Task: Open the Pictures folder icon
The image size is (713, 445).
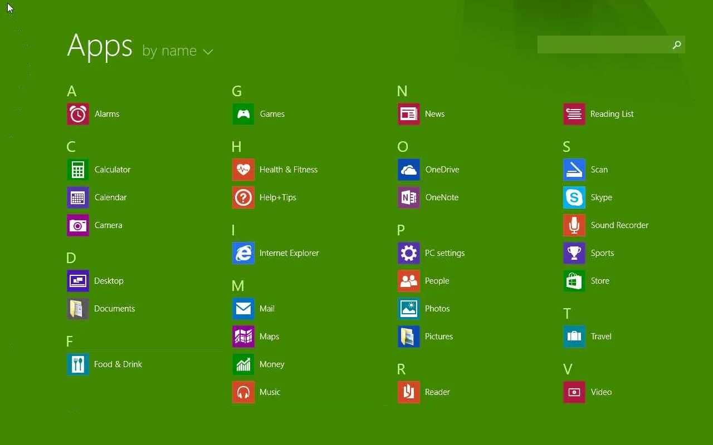Action: (409, 337)
